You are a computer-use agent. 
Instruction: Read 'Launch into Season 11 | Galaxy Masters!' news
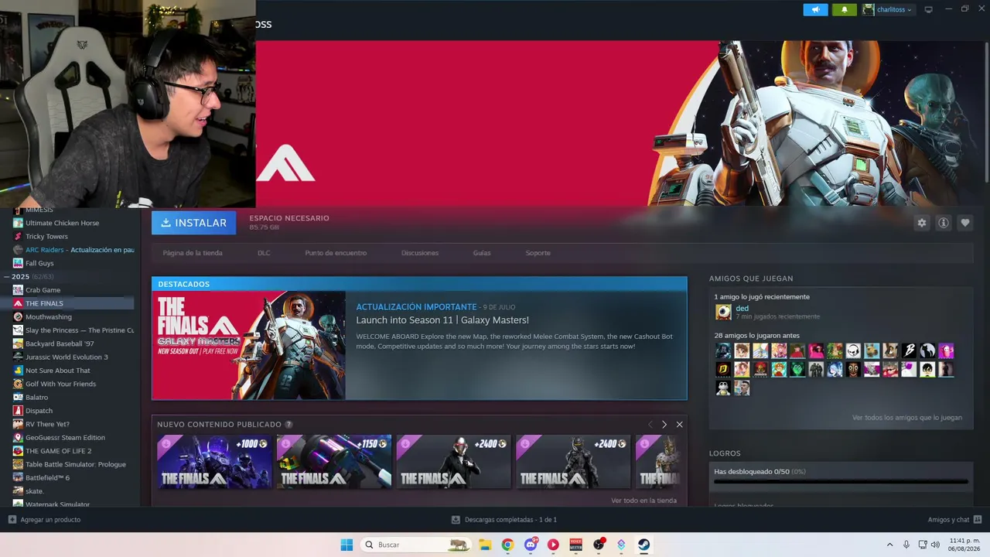pyautogui.click(x=442, y=320)
